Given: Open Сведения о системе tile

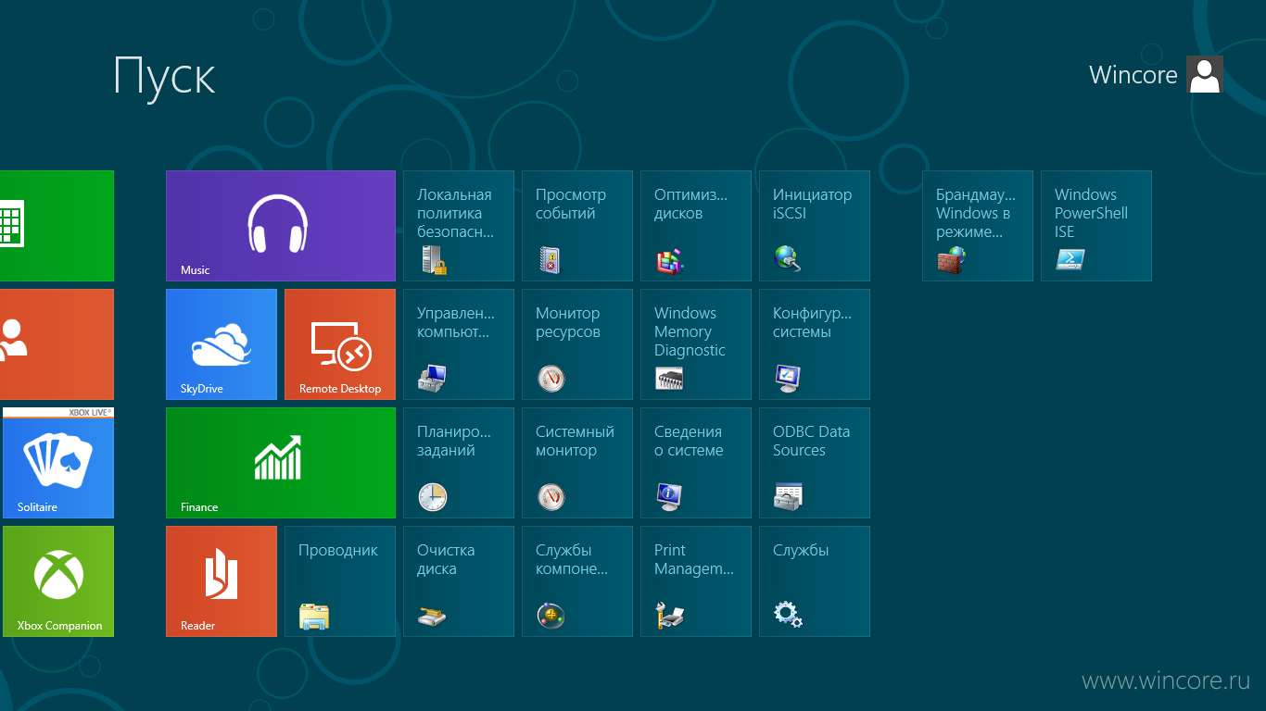Looking at the screenshot, I should [x=695, y=462].
